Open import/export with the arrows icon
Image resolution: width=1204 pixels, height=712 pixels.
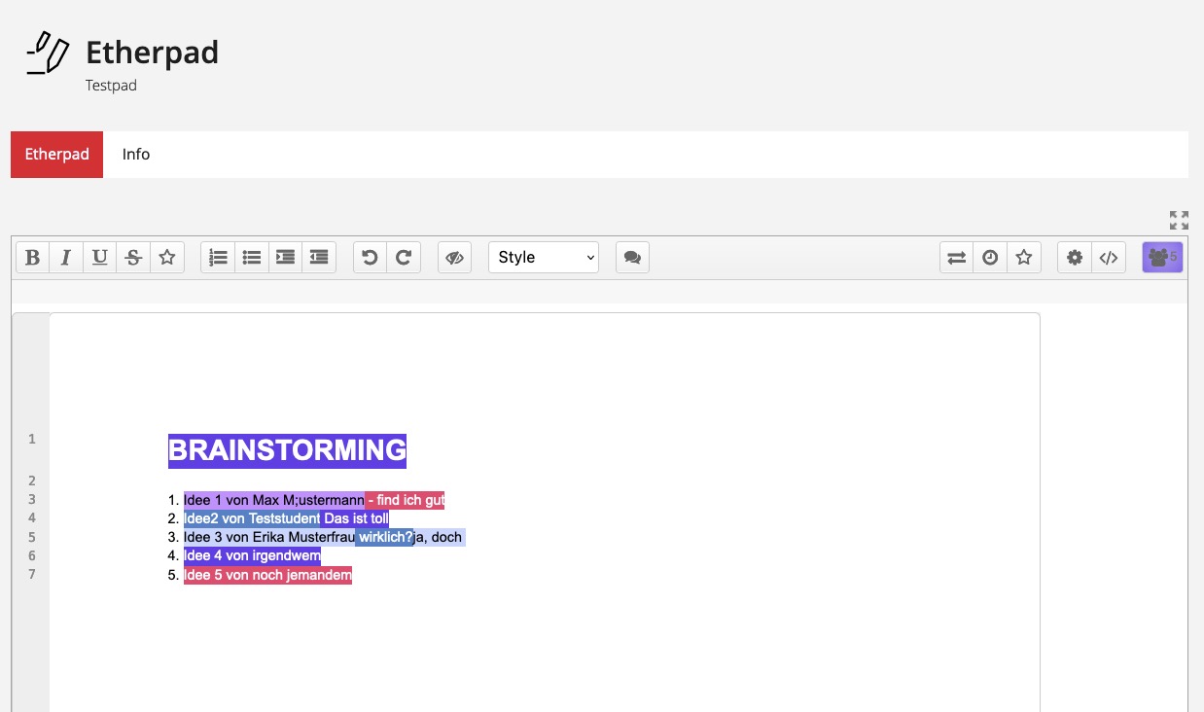click(957, 258)
